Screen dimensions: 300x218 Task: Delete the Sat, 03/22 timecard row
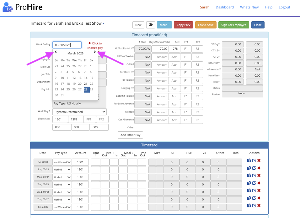tap(259, 160)
